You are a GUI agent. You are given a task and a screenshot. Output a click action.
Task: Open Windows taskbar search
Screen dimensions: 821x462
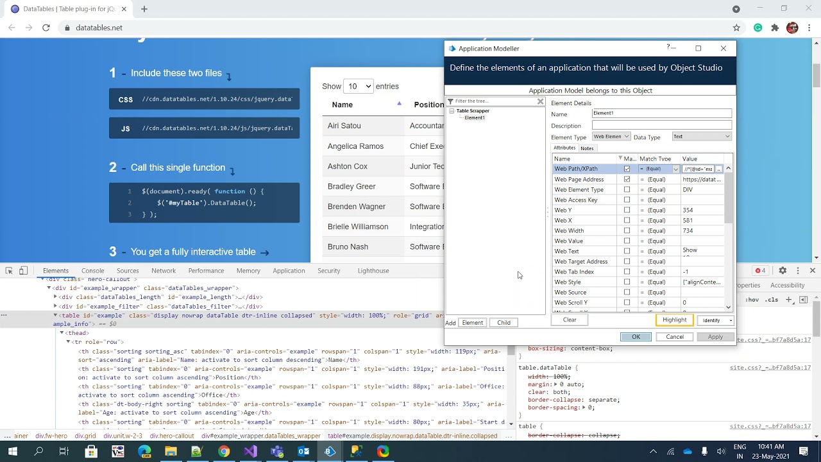coord(38,451)
